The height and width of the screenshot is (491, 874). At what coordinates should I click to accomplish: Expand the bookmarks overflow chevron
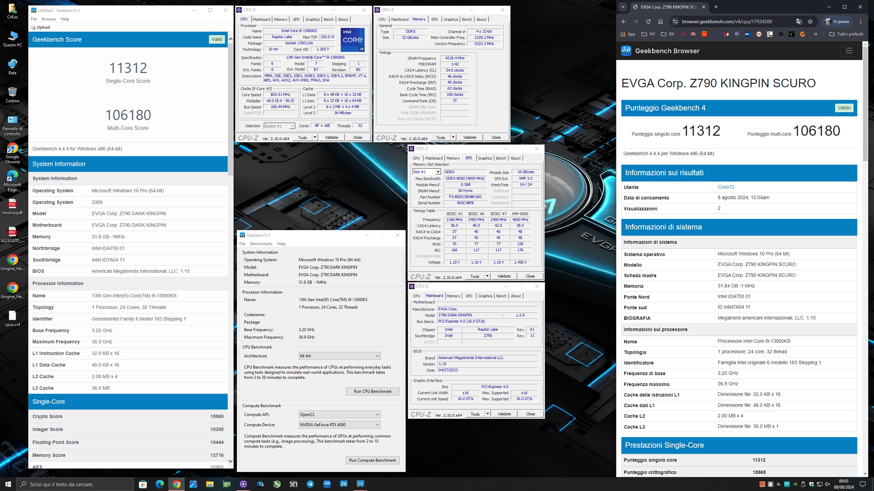tap(816, 34)
